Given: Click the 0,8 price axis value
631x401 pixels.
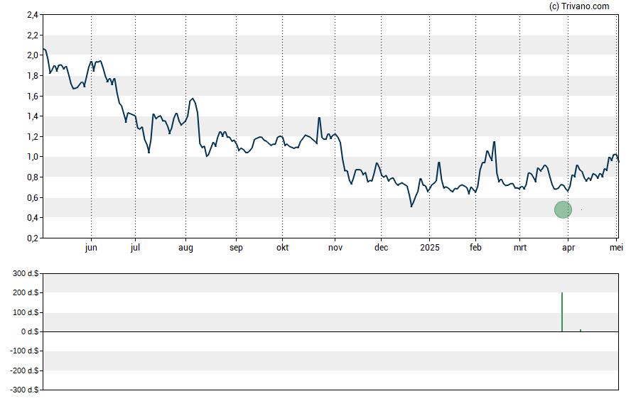Looking at the screenshot, I should click(33, 177).
